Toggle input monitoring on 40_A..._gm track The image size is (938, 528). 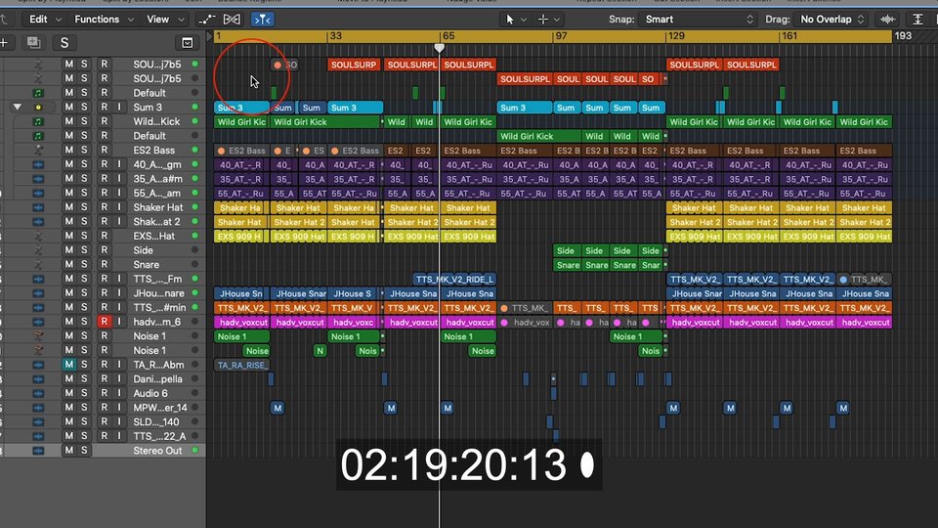(x=119, y=164)
